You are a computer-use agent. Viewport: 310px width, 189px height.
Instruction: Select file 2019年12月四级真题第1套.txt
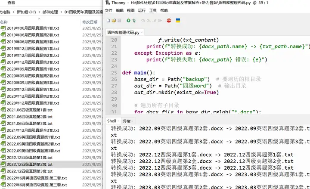coord(33,49)
